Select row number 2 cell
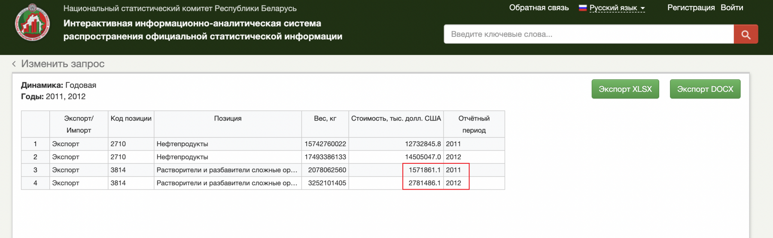The height and width of the screenshot is (238, 773). [x=35, y=157]
